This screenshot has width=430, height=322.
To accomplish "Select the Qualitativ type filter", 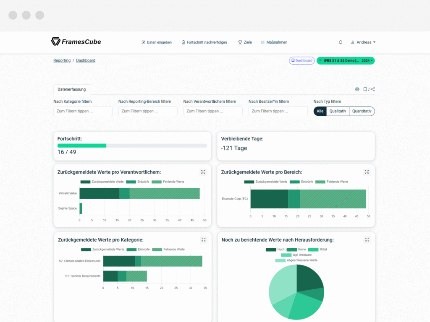I will click(x=338, y=111).
